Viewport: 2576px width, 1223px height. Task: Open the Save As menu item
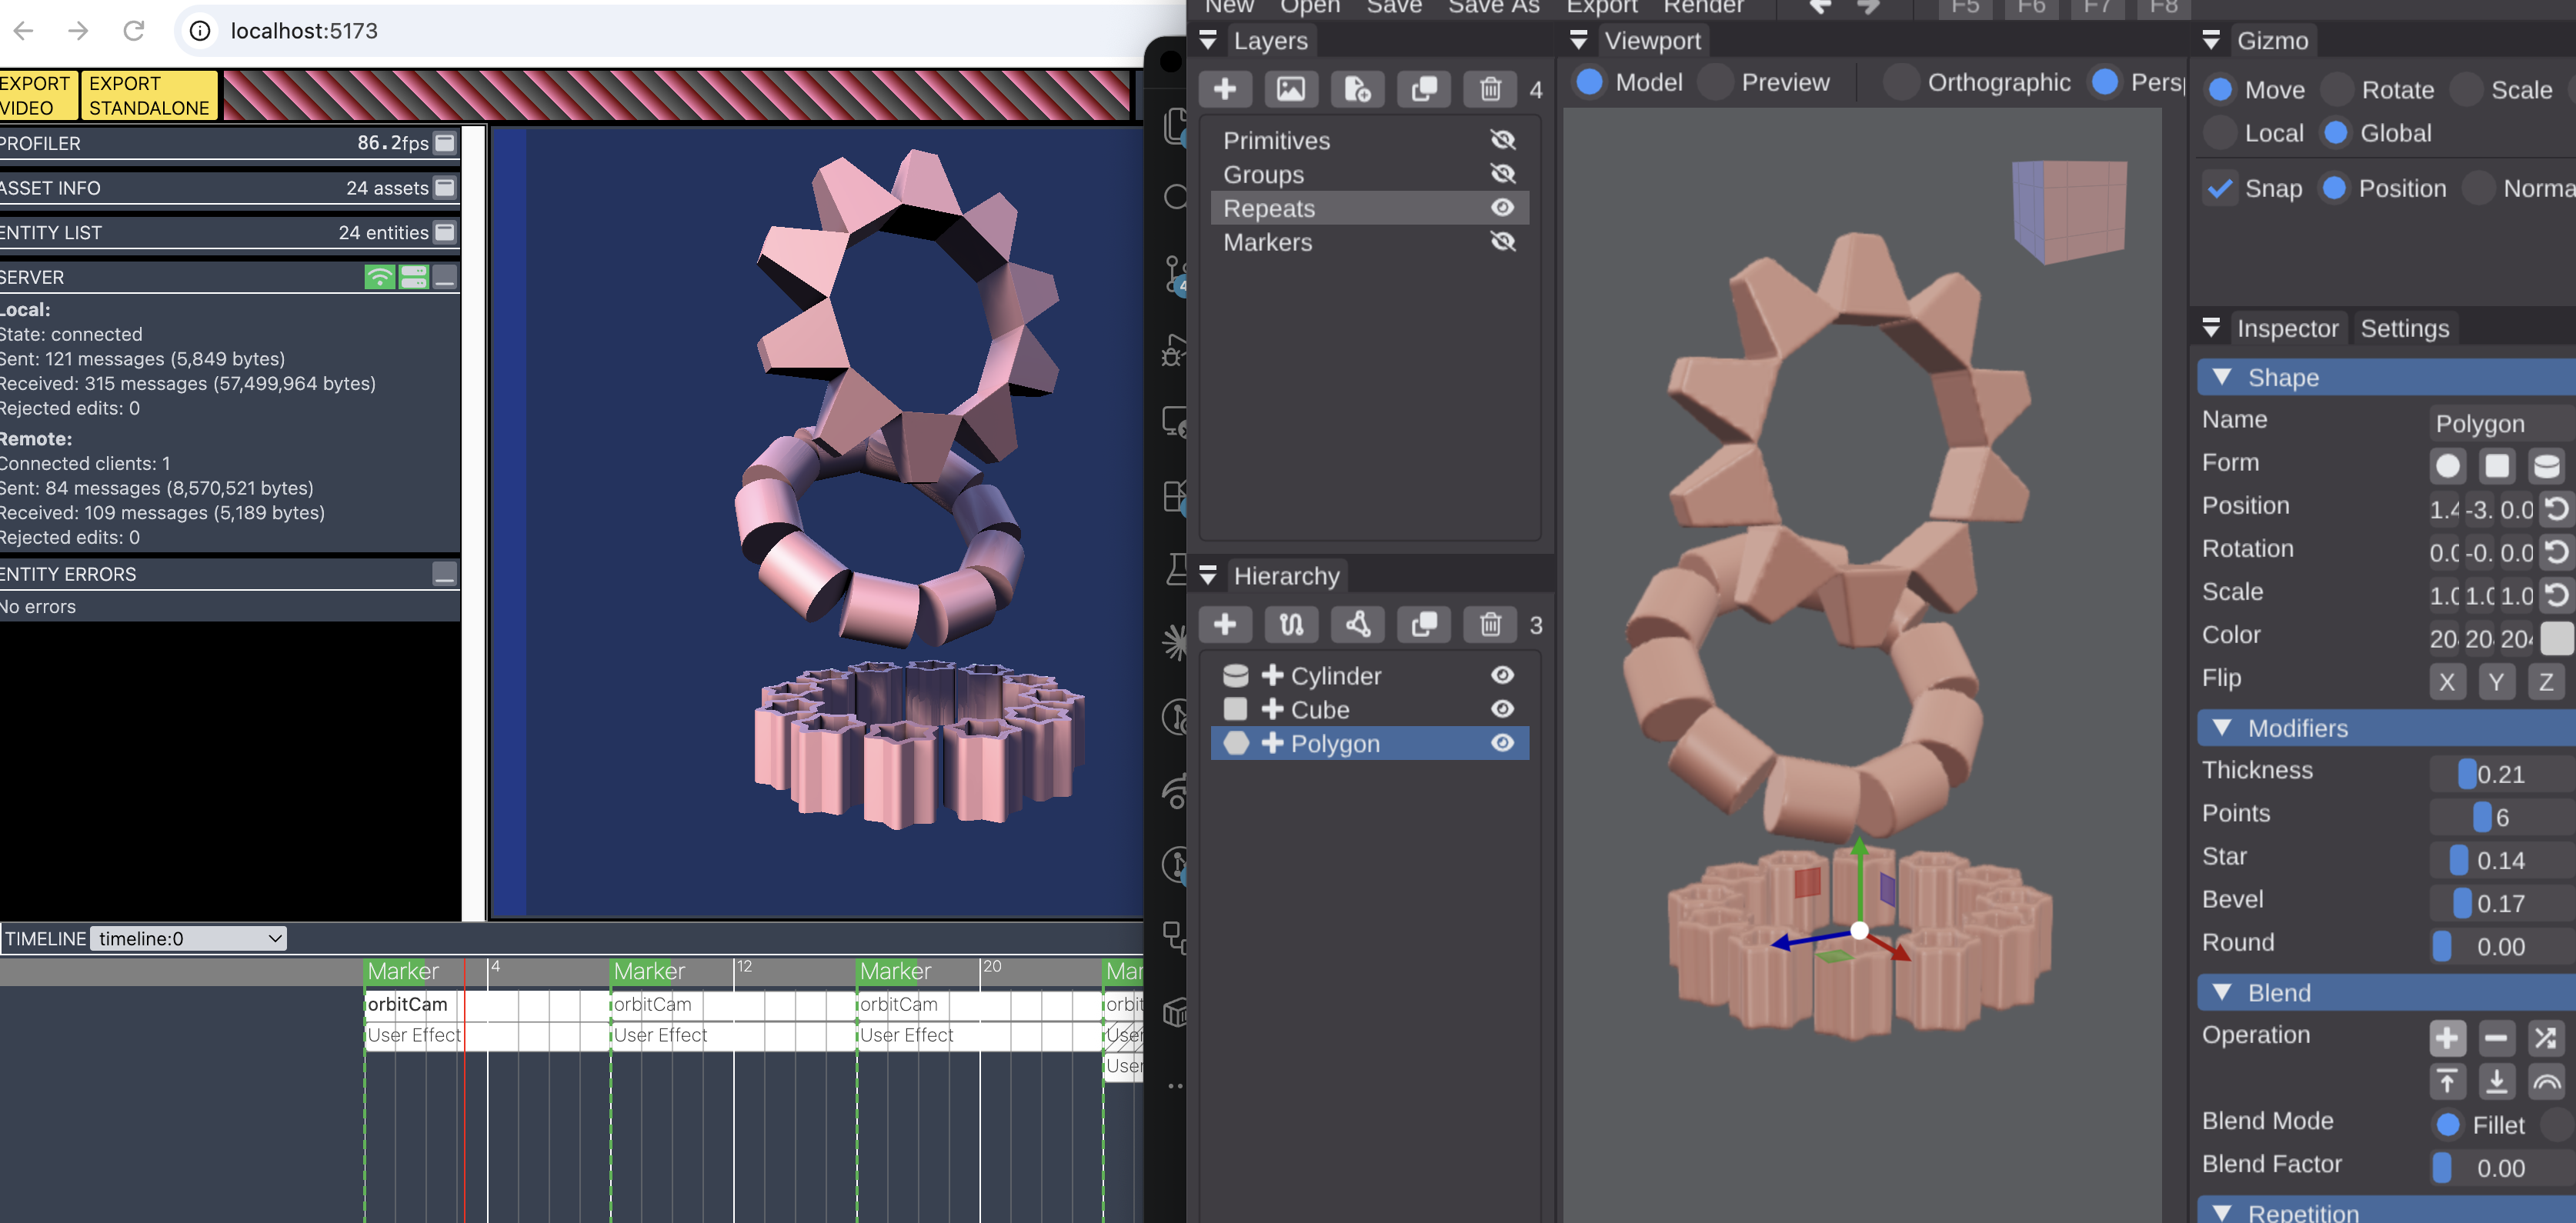pos(1493,8)
